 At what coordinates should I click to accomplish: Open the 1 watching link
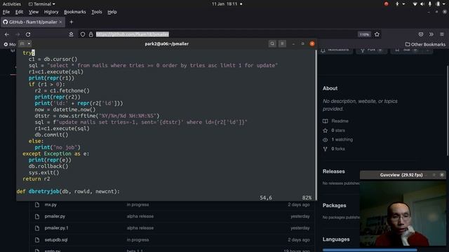point(342,140)
